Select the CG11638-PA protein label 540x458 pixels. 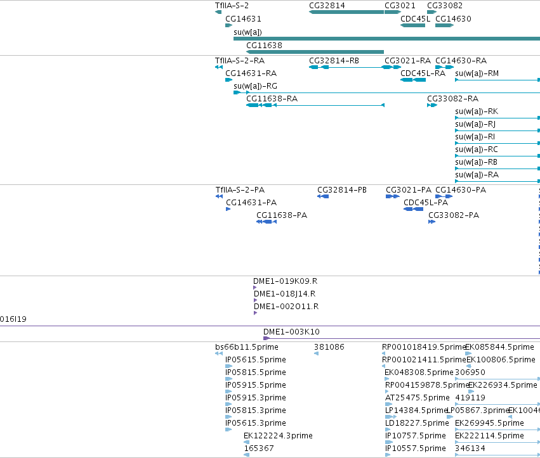[x=282, y=215]
